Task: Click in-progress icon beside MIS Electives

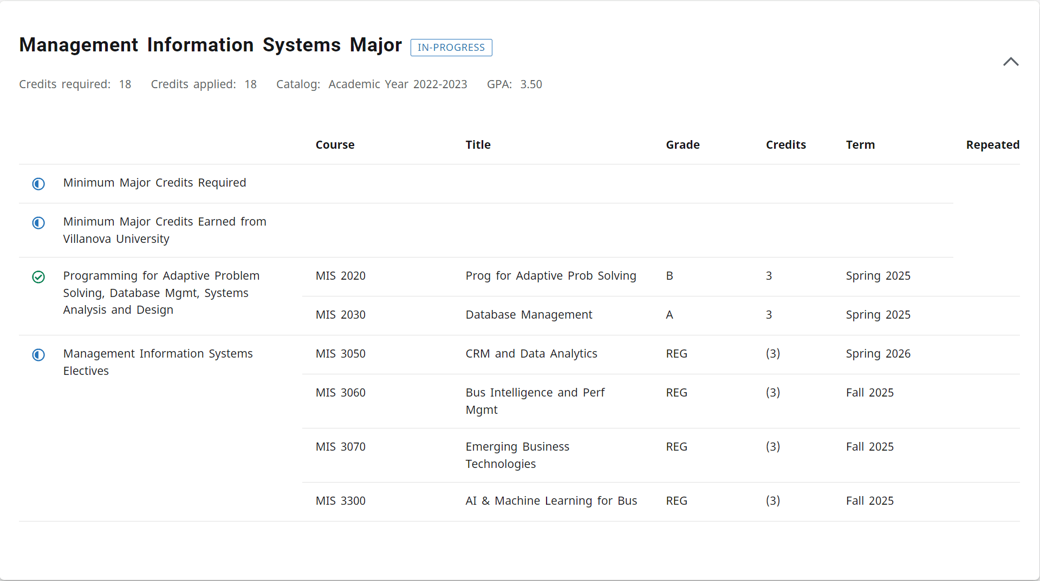Action: 38,355
